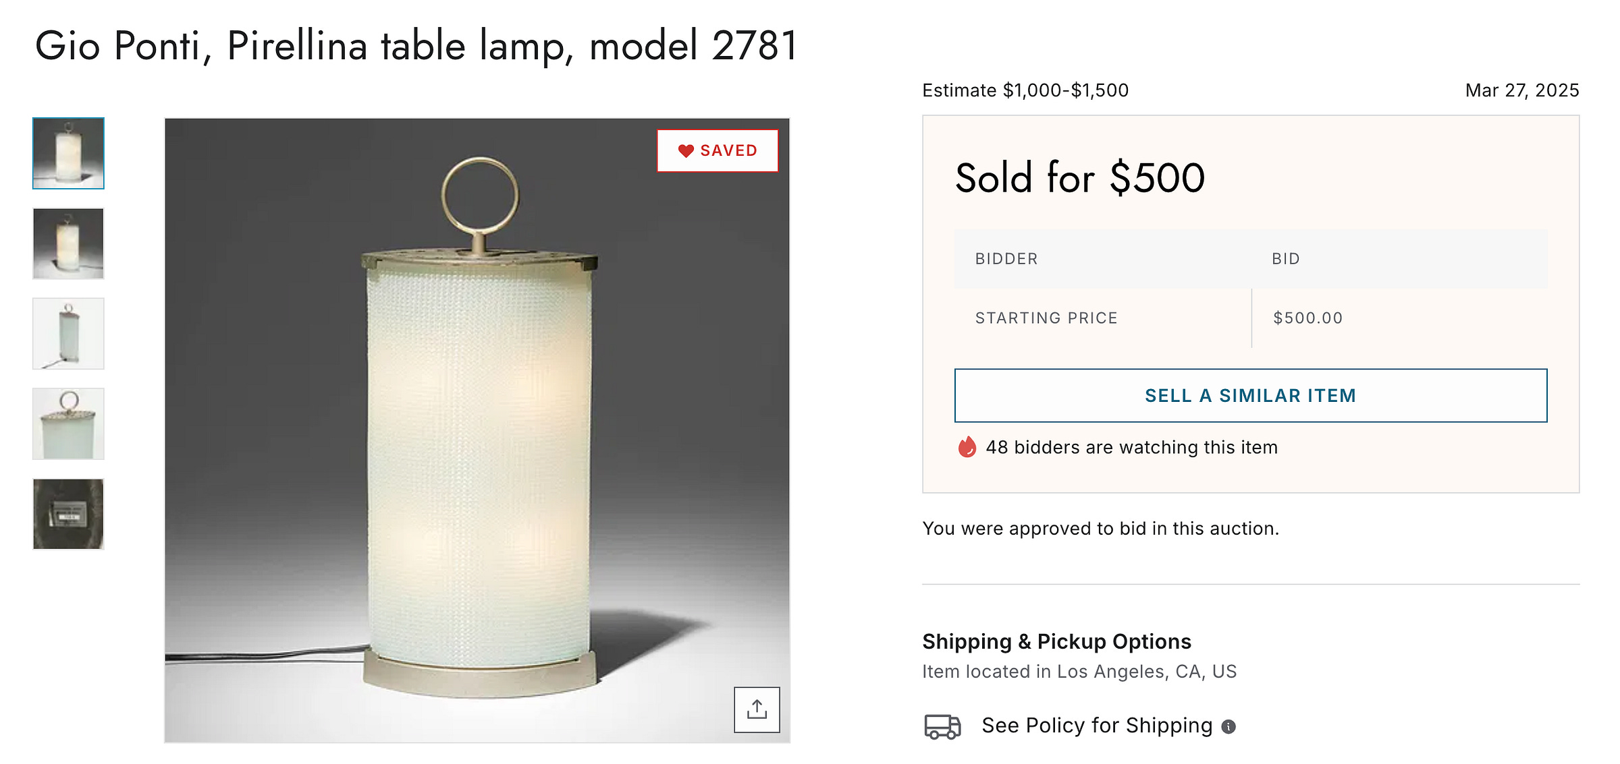
Task: Click the BIDDER column header
Action: (1006, 259)
